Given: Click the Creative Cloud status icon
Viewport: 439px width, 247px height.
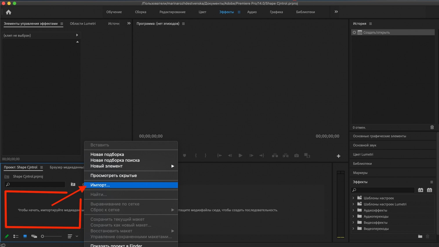Looking at the screenshot, I should [x=3, y=245].
